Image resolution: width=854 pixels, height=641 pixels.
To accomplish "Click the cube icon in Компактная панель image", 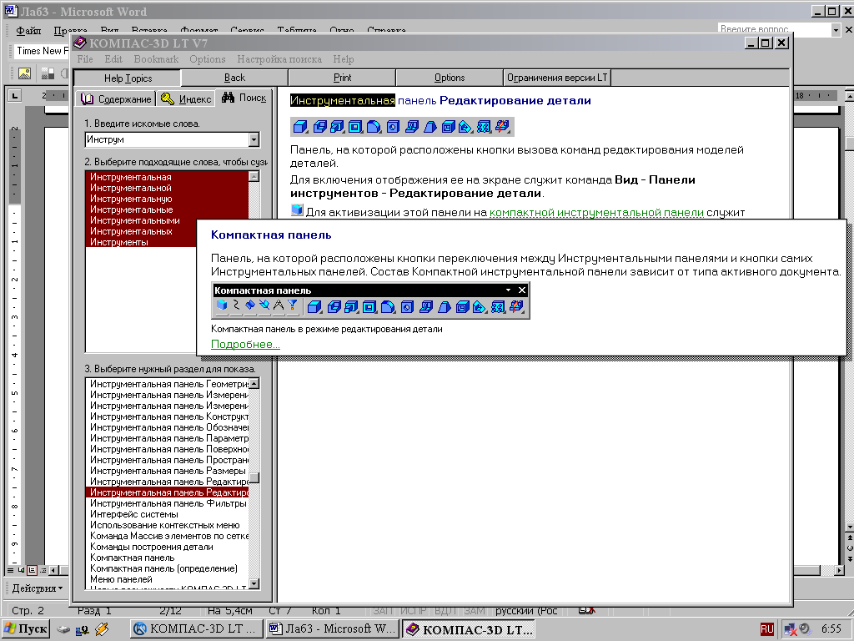I will click(222, 305).
